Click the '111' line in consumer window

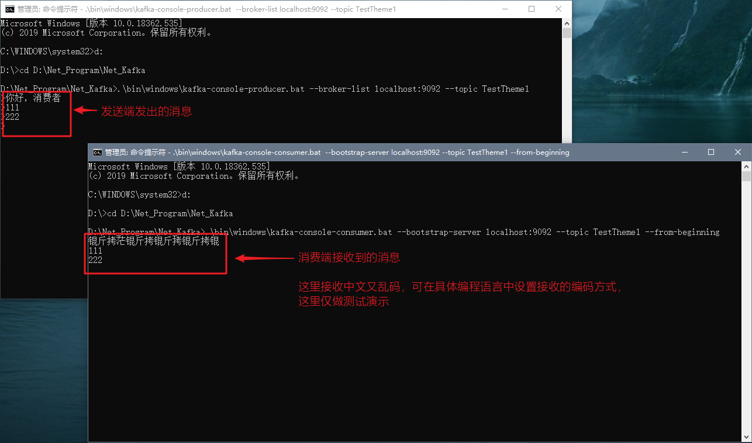[95, 251]
